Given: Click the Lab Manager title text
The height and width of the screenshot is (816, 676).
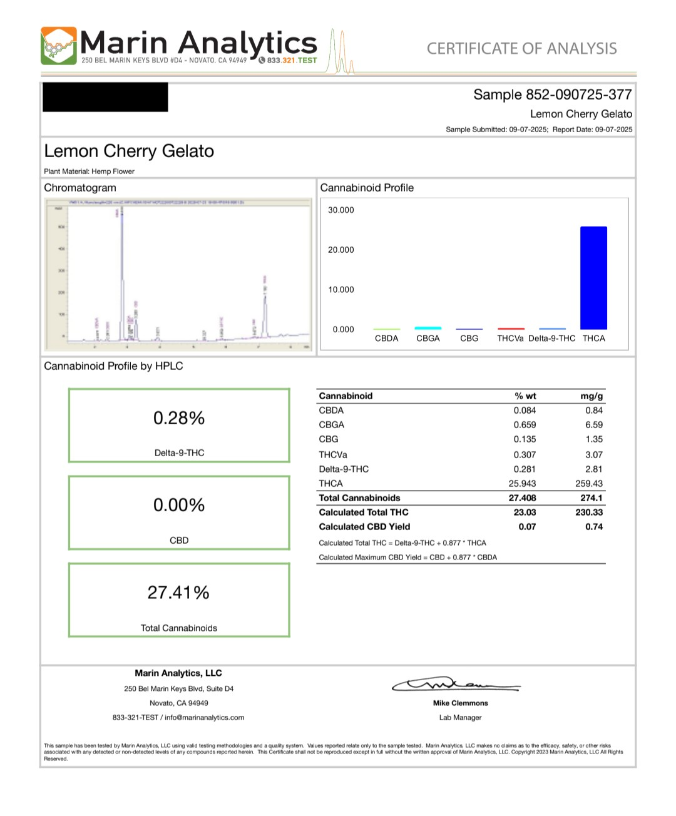Looking at the screenshot, I should [461, 718].
